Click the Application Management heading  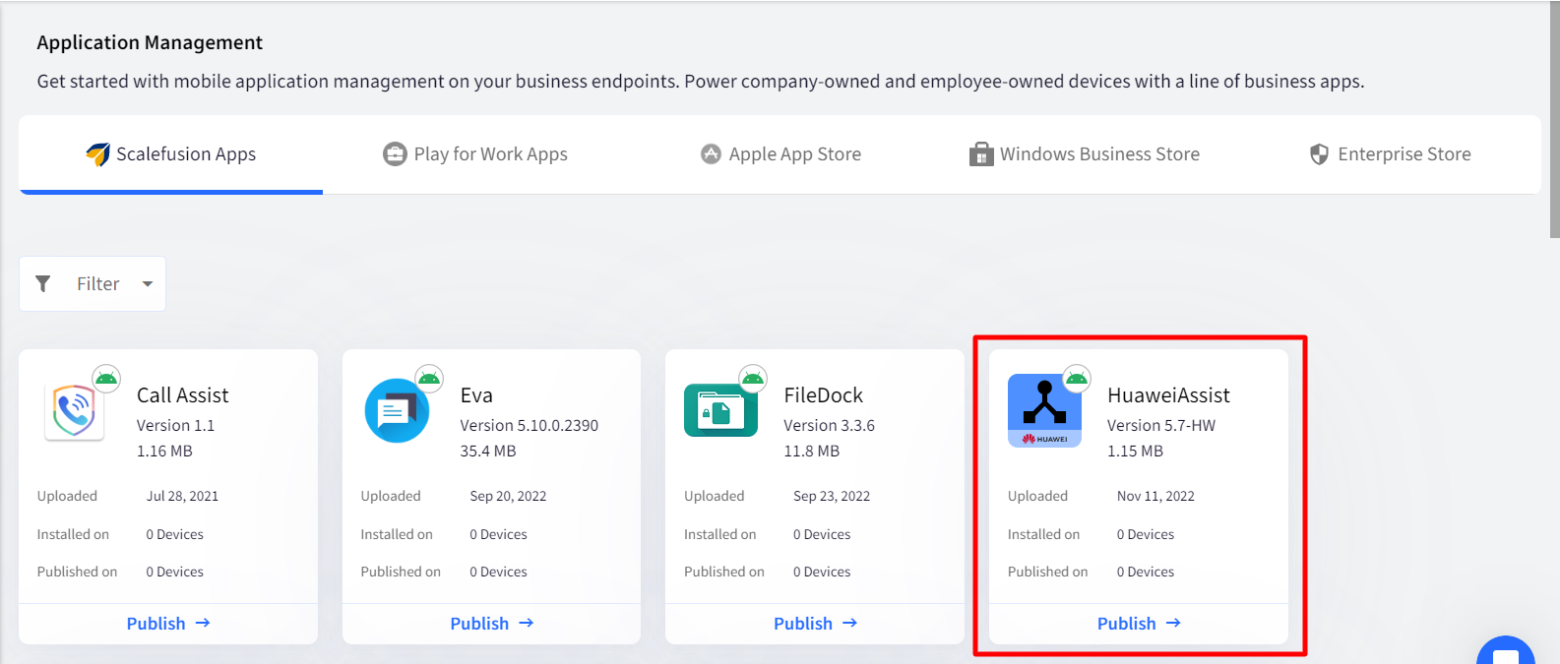point(150,42)
